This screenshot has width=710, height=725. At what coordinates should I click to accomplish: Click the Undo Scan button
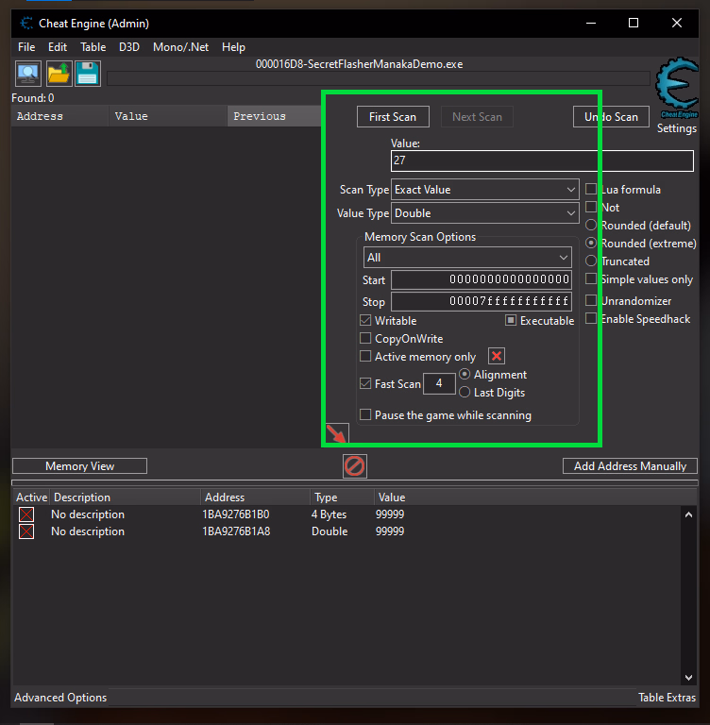click(611, 117)
